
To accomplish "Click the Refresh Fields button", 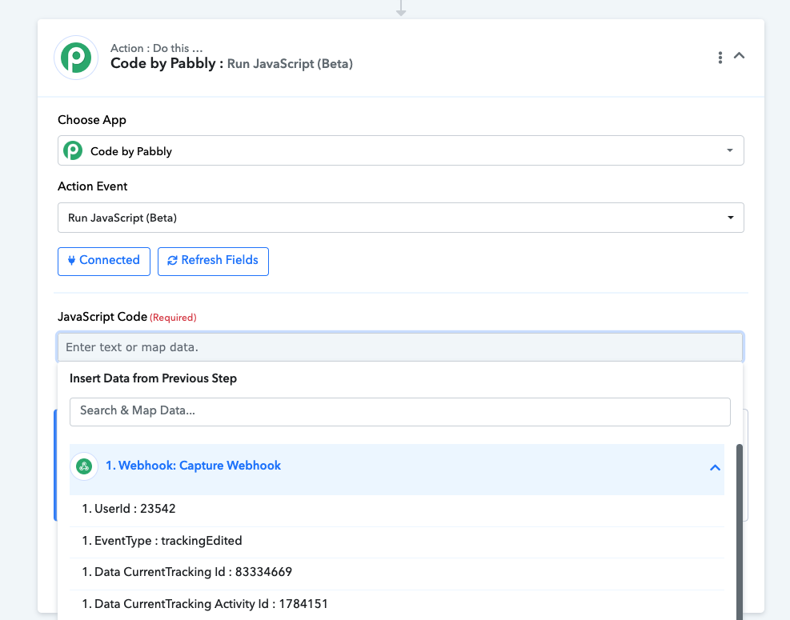I will (213, 261).
